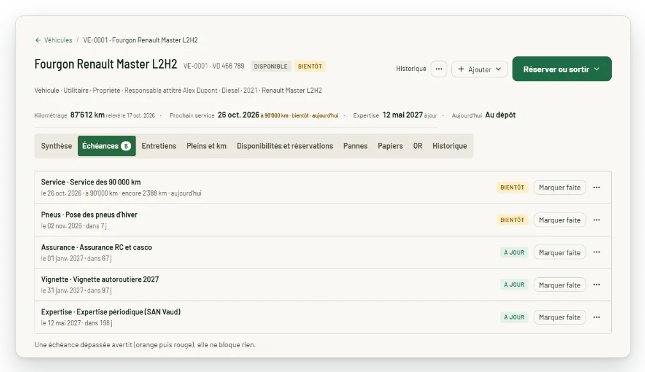Switch to the Synthèse tab

click(56, 146)
